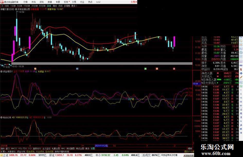
Task: Click the RSI icon in right toolbar
Action: point(241,65)
